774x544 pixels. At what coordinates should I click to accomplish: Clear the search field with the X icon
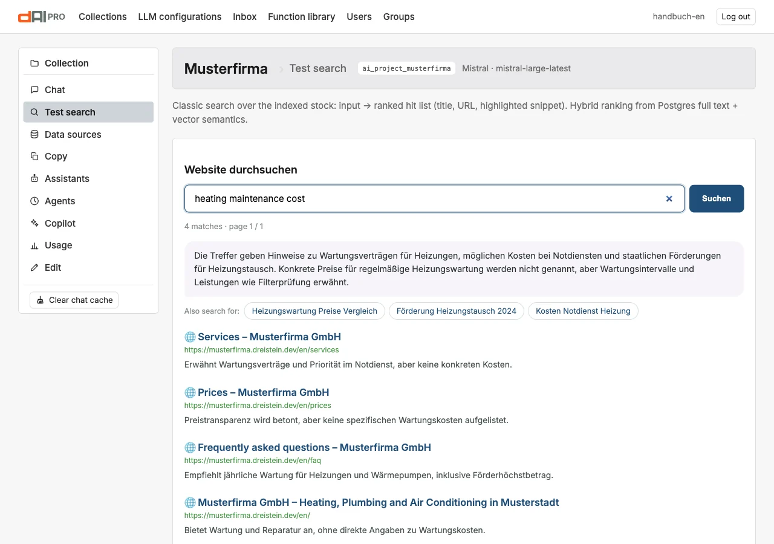point(669,198)
